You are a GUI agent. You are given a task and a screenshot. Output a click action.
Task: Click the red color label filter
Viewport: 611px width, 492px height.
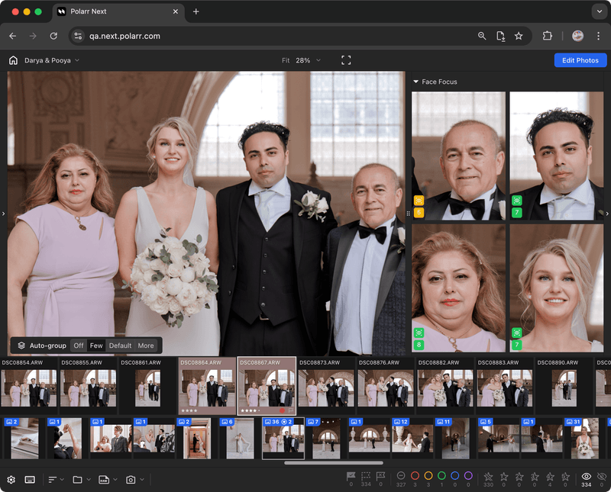coord(413,477)
